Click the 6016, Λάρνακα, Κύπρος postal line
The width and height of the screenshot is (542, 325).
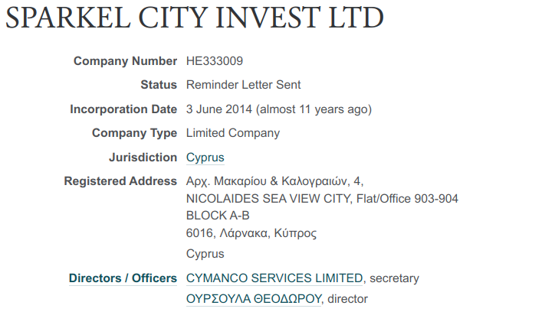tap(251, 233)
